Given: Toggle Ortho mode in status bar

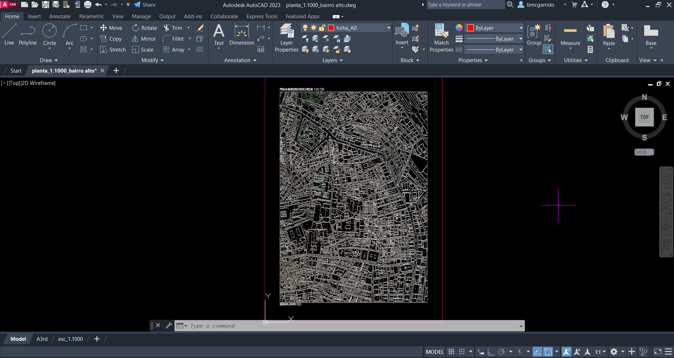Looking at the screenshot, I should tap(491, 352).
